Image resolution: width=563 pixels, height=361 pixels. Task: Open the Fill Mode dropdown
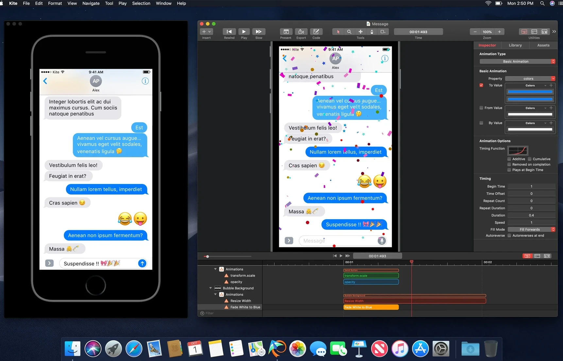coord(531,230)
